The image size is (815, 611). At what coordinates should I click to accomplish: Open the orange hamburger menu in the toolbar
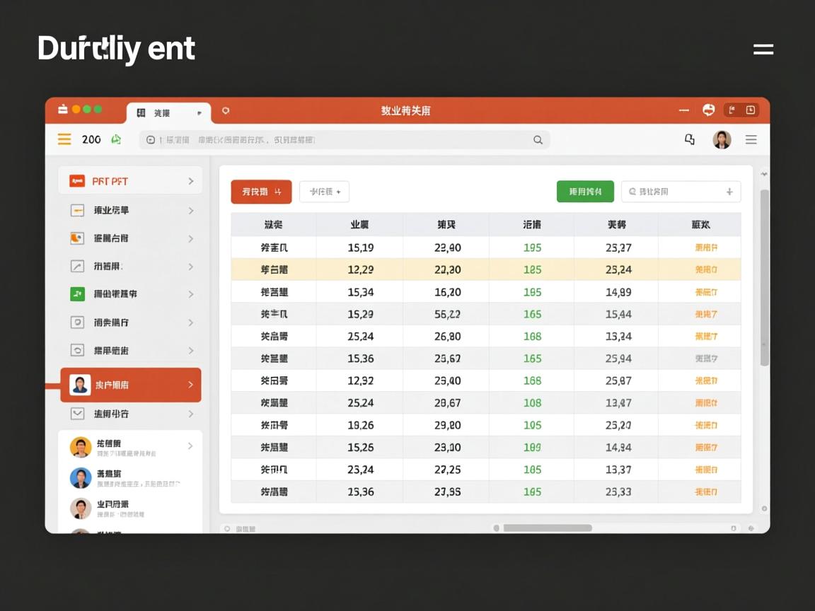click(64, 140)
